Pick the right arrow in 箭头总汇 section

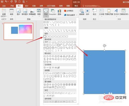(45, 56)
